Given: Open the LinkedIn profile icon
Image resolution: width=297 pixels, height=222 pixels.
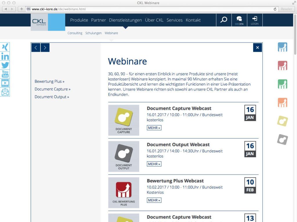Looking at the screenshot, I should coord(5,56).
